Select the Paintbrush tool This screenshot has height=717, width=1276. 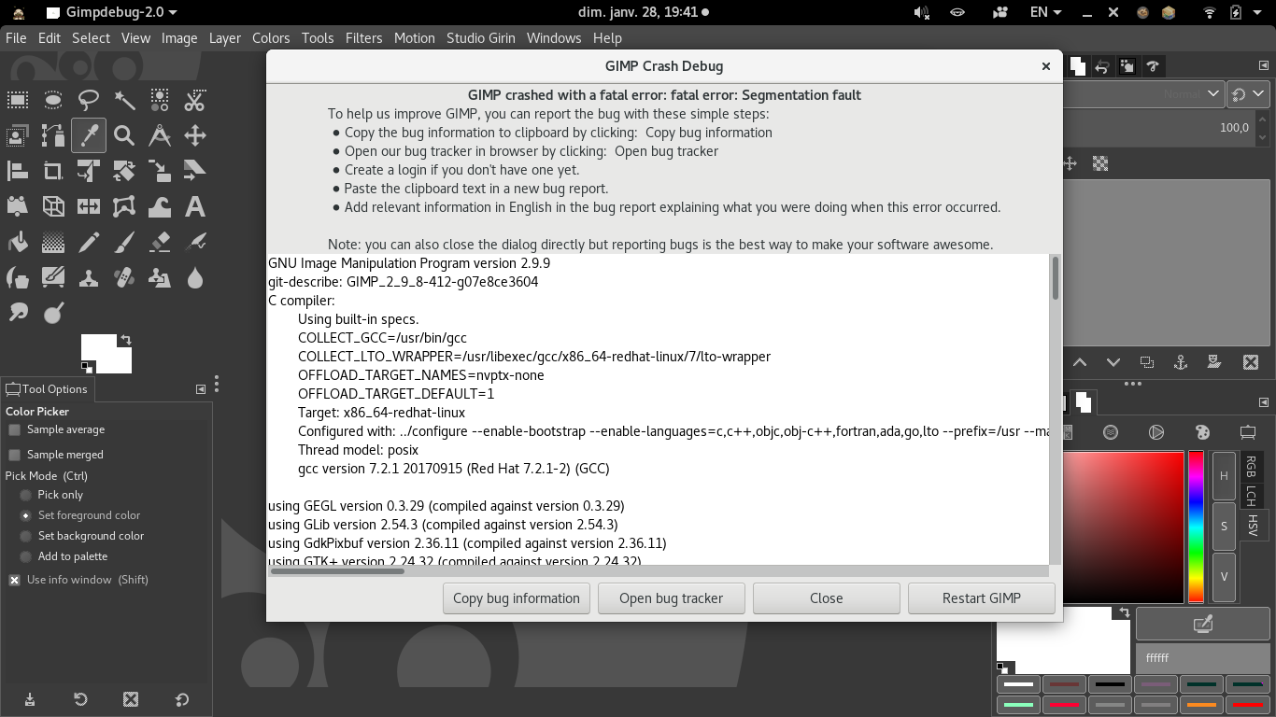tap(124, 242)
